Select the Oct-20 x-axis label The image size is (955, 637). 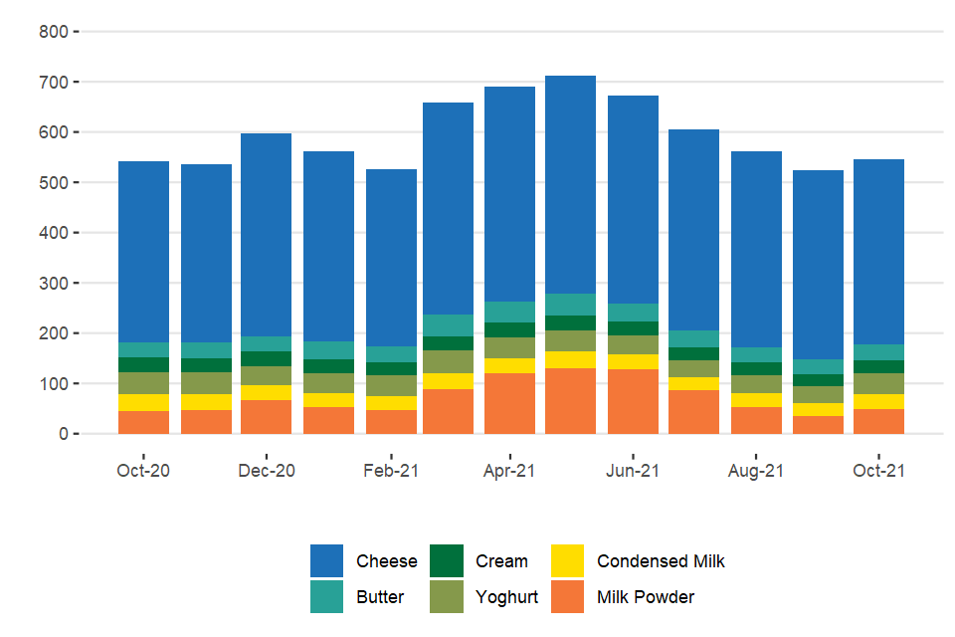point(143,471)
